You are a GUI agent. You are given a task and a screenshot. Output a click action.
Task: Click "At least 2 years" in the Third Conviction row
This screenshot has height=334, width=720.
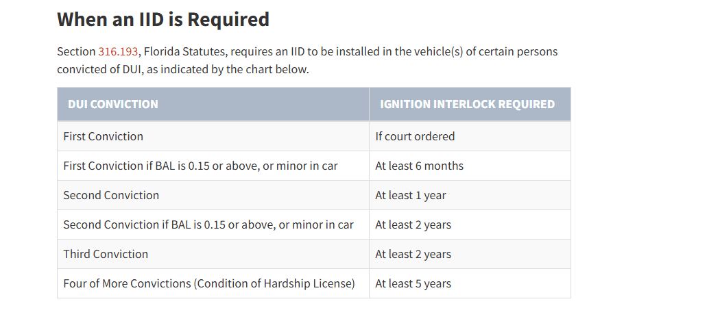(x=413, y=254)
